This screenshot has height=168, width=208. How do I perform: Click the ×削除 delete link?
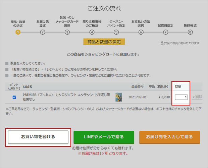(x=197, y=97)
